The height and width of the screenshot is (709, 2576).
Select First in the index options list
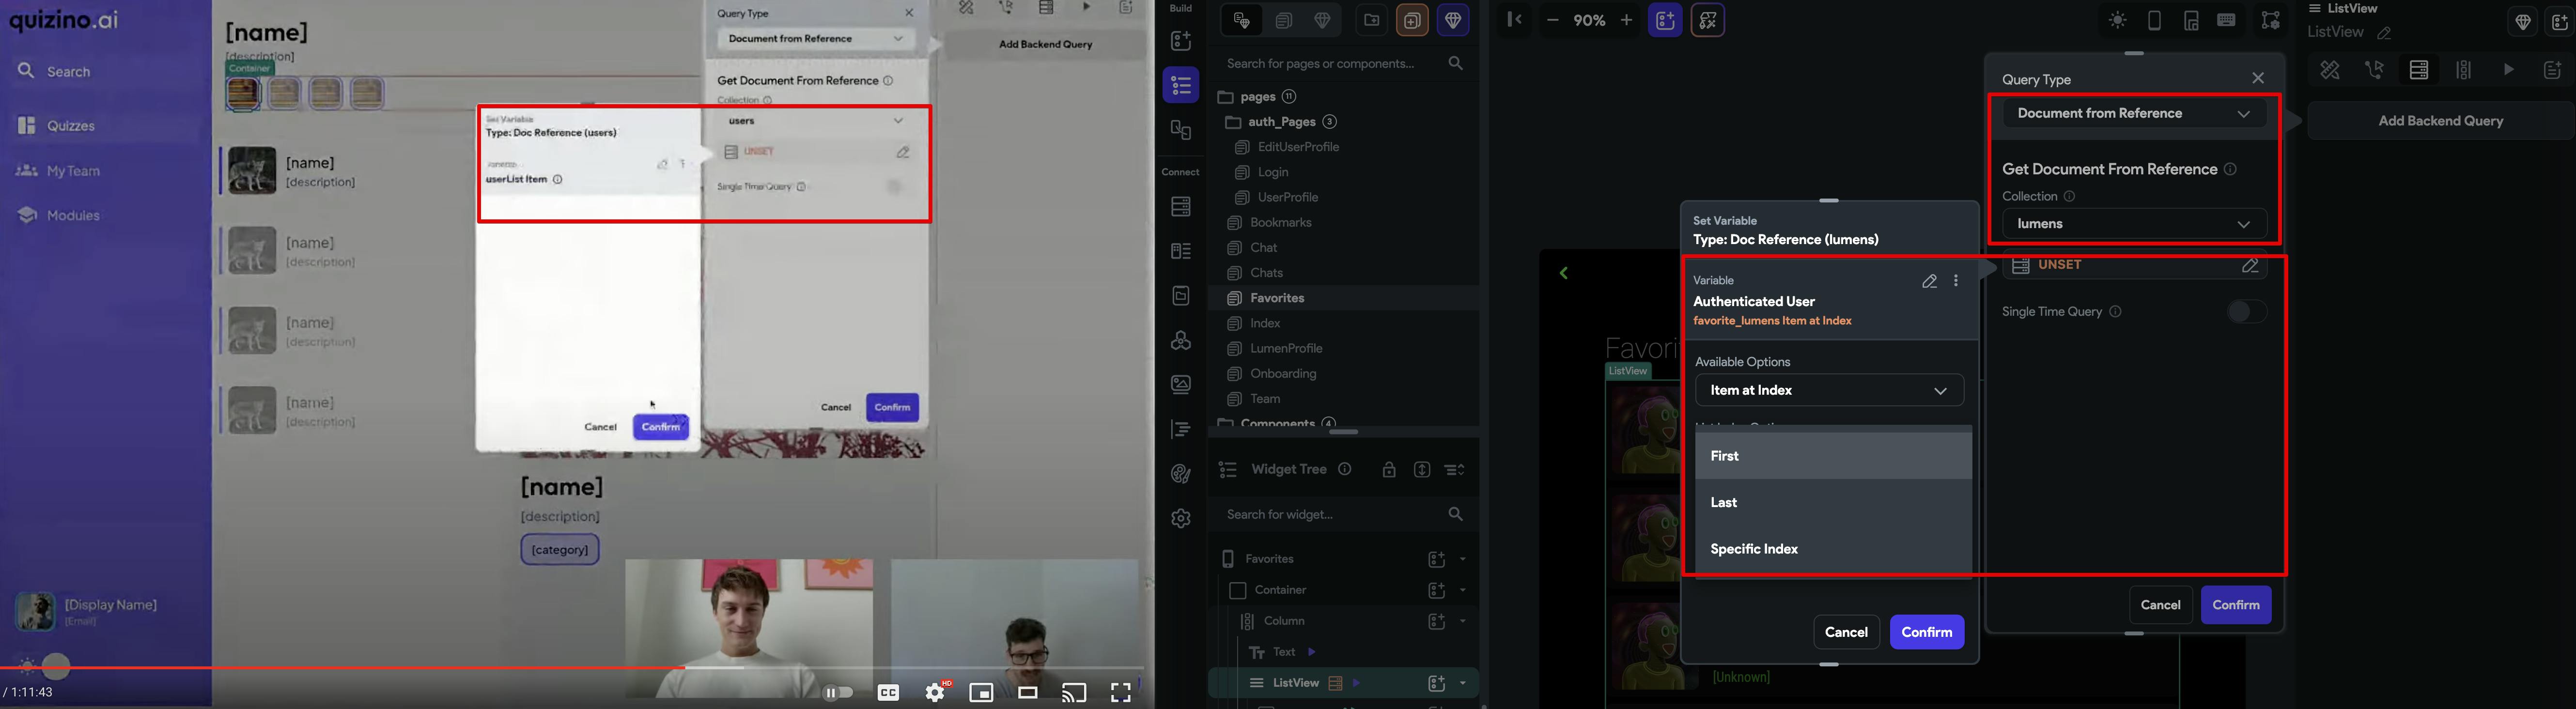(1834, 456)
